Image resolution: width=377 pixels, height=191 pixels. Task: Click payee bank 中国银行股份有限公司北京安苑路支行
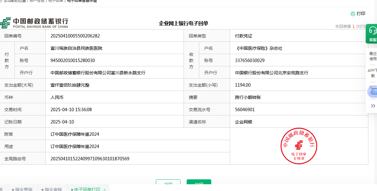tap(272, 73)
